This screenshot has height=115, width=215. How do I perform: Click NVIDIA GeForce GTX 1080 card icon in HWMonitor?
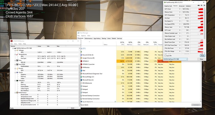[15, 48]
